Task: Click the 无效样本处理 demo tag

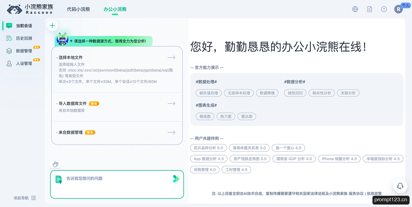Action: tap(239, 93)
